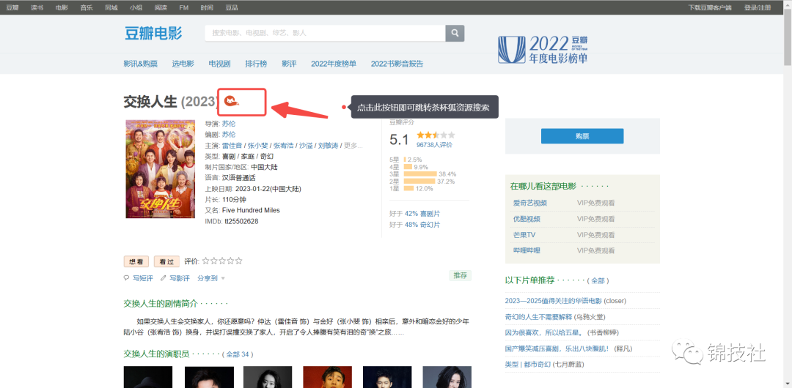Go to 影评 tab

pyautogui.click(x=289, y=64)
